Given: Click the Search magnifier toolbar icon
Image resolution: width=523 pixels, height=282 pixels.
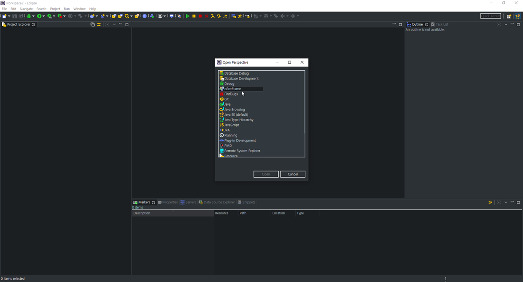Looking at the screenshot, I should [127, 16].
